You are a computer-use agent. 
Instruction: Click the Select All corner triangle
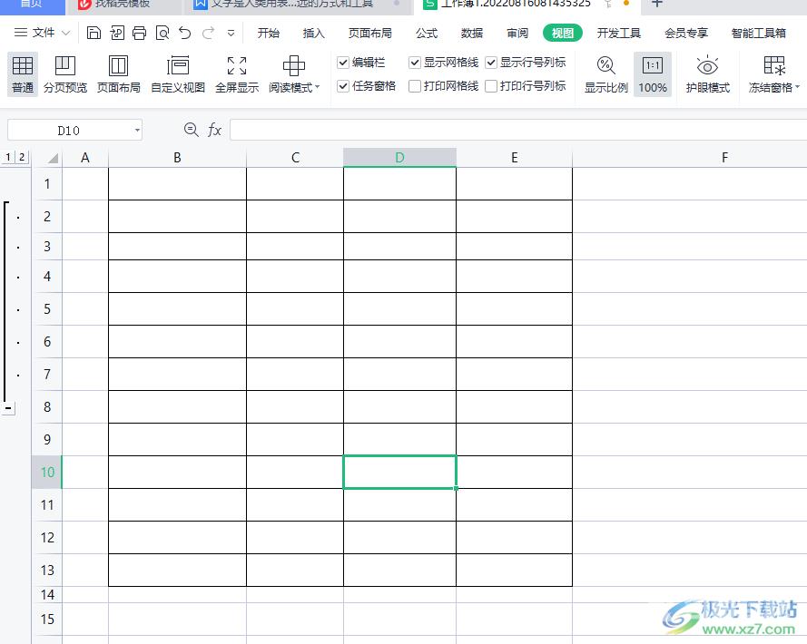[x=53, y=158]
